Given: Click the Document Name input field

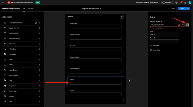Looking at the screenshot, I should (96, 71).
